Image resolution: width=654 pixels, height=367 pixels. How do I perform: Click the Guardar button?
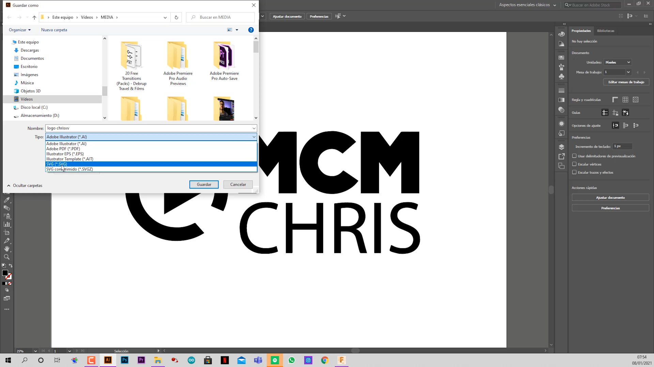(x=204, y=185)
